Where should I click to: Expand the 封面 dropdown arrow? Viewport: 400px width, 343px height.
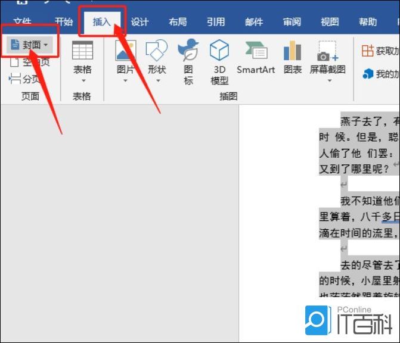(46, 45)
